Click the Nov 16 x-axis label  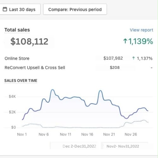pos(87,134)
